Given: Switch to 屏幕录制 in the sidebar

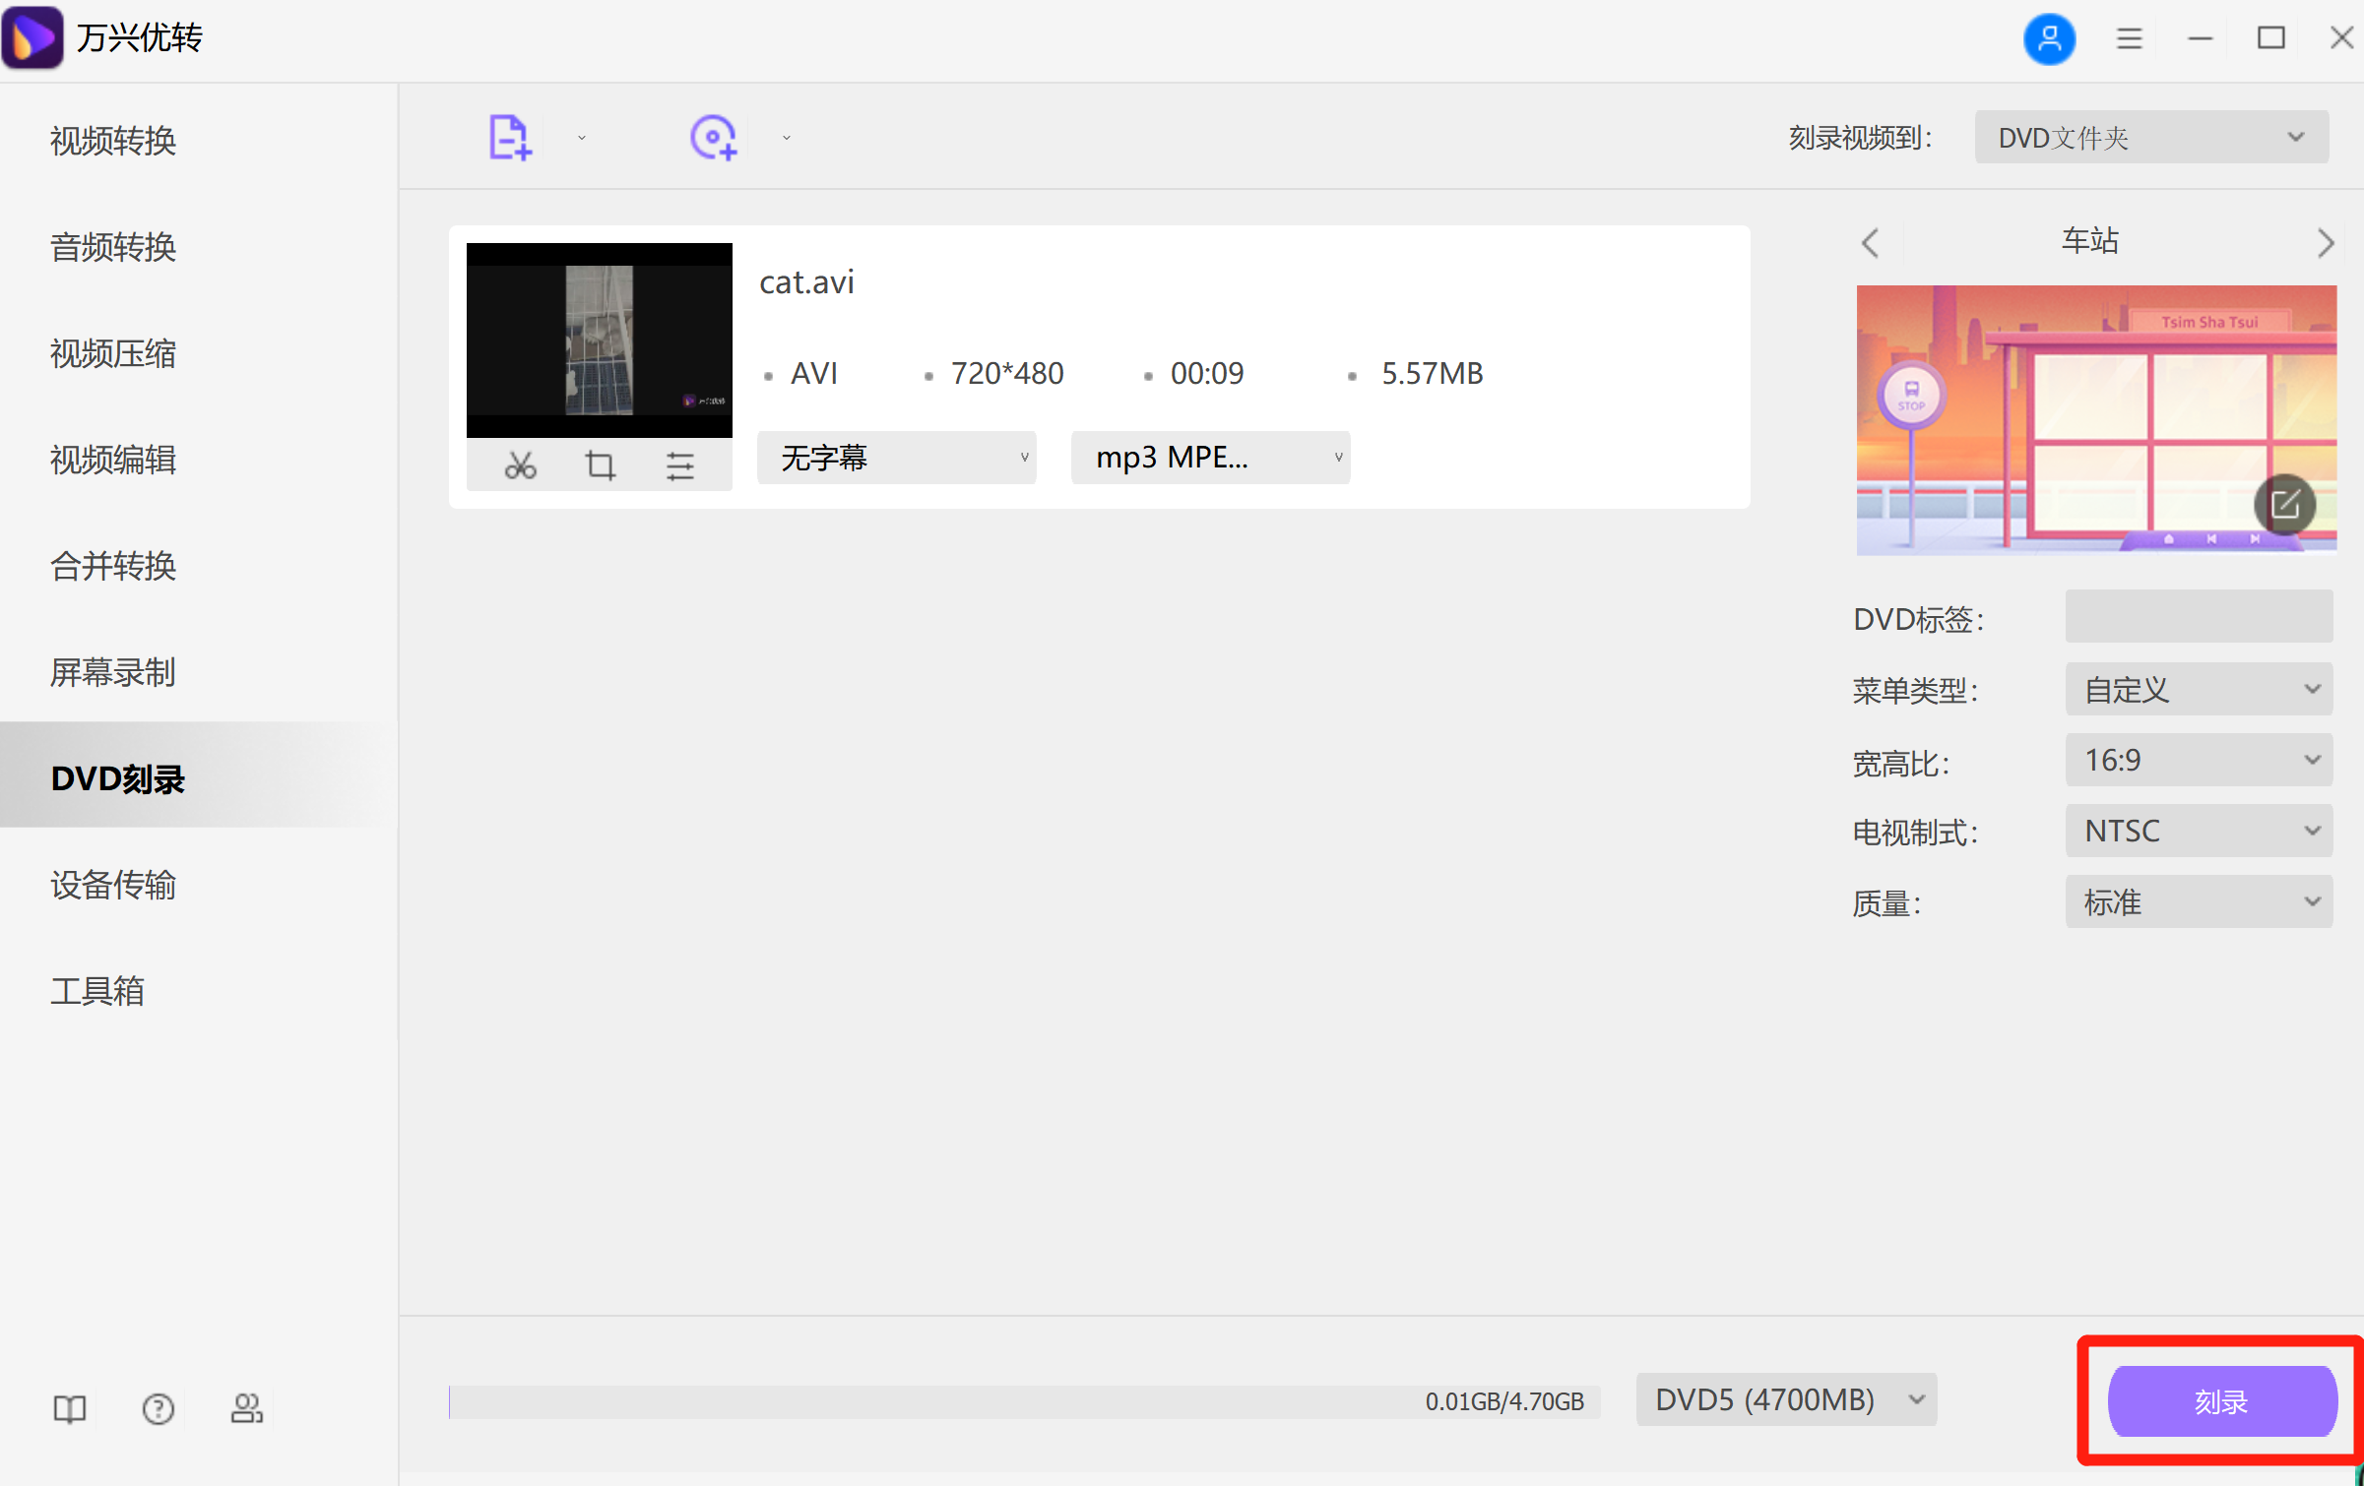Looking at the screenshot, I should 113,672.
